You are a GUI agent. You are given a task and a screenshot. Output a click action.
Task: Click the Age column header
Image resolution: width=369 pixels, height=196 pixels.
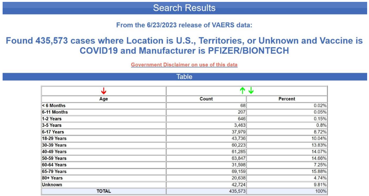click(x=104, y=99)
